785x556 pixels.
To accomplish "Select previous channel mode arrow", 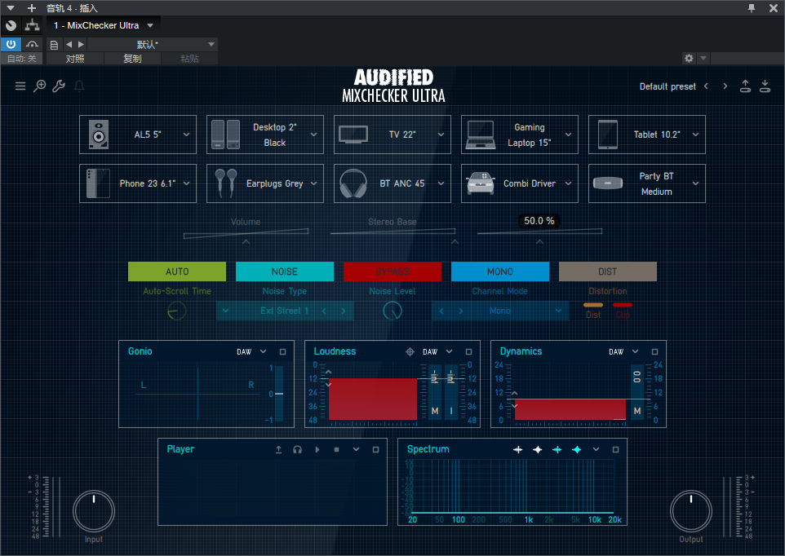I will (441, 311).
